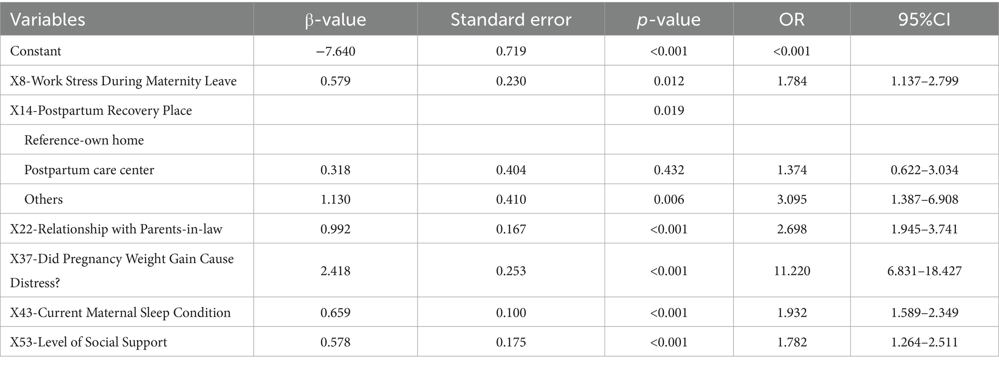
Task: Select the X8-Work Stress During Maternity Leave row
Action: pos(123,81)
